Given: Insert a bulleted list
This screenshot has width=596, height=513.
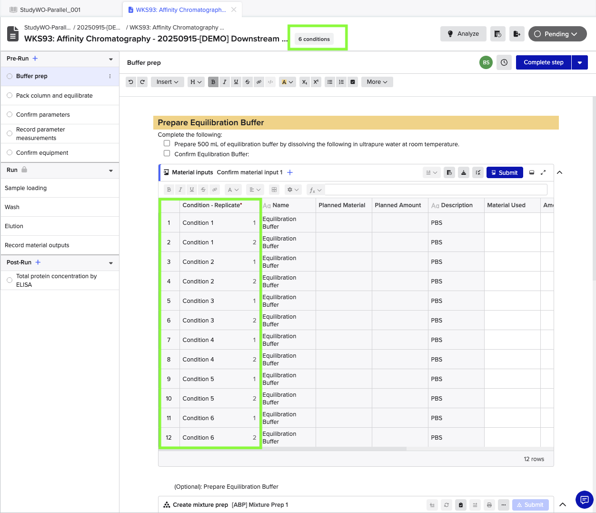Looking at the screenshot, I should [330, 82].
